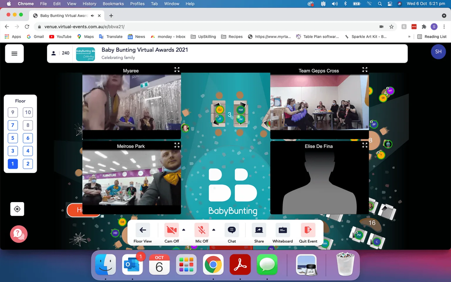Open camera options arrow next to Cam Off

pyautogui.click(x=184, y=230)
